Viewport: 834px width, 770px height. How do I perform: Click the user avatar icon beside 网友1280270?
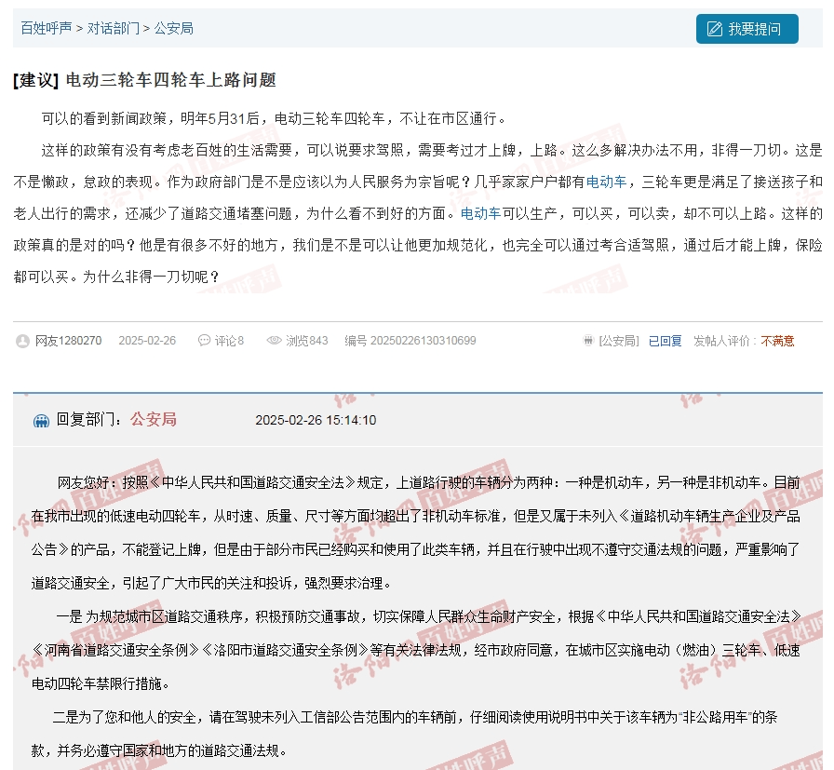(23, 341)
